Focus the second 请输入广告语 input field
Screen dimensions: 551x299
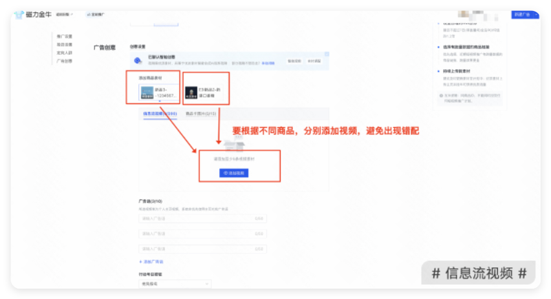point(203,234)
